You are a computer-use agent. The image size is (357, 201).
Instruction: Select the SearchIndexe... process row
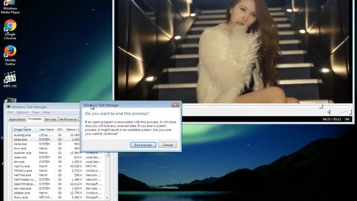point(59,184)
